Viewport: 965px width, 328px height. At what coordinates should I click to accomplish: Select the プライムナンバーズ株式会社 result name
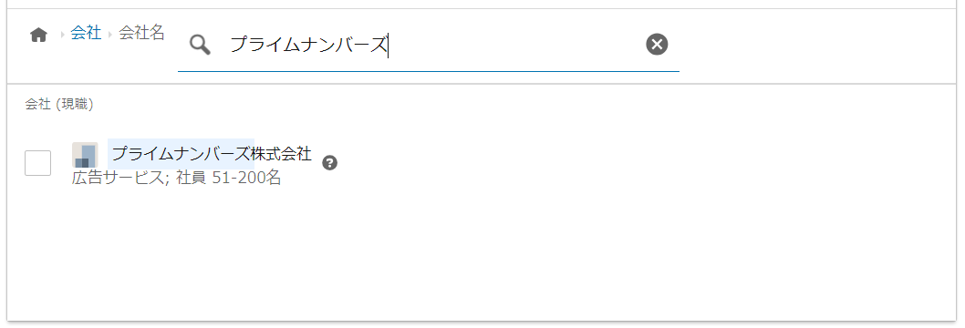coord(212,154)
